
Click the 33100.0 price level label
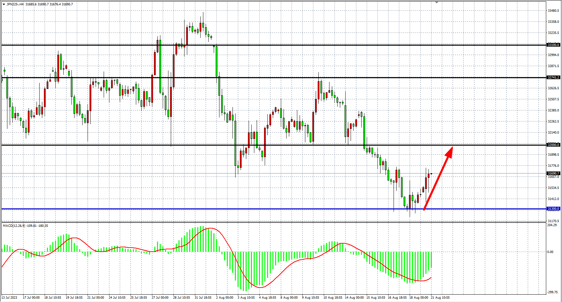[553, 45]
